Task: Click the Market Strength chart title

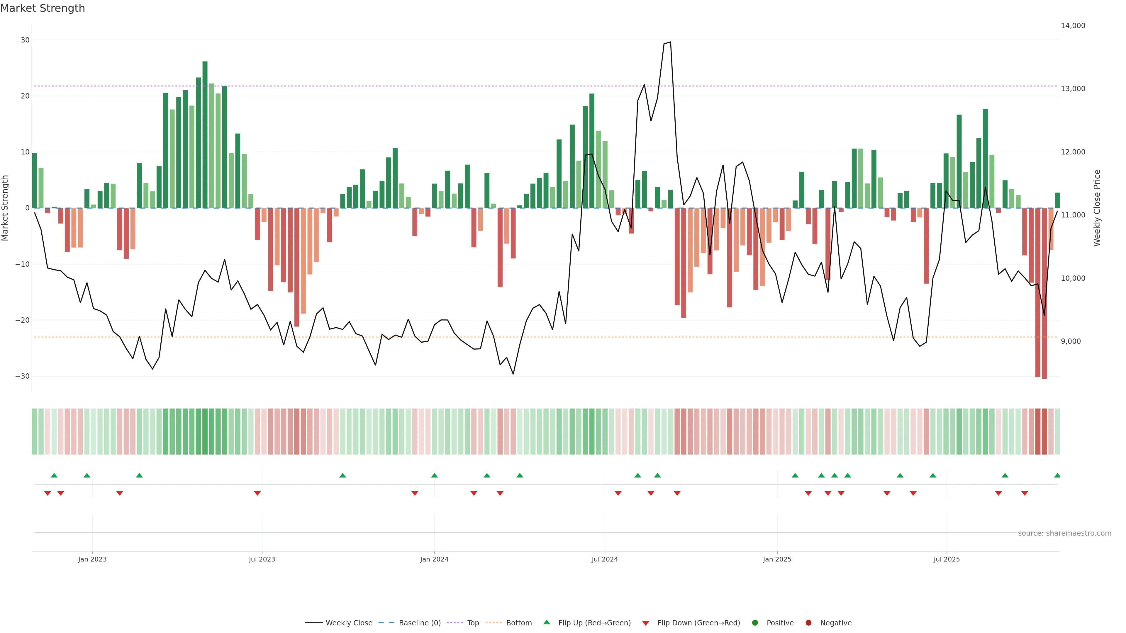Action: click(43, 8)
